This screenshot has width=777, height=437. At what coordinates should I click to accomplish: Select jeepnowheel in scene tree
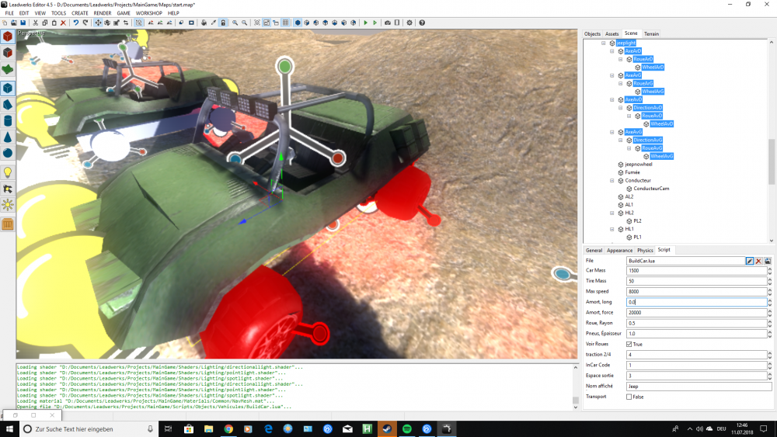[x=638, y=165]
